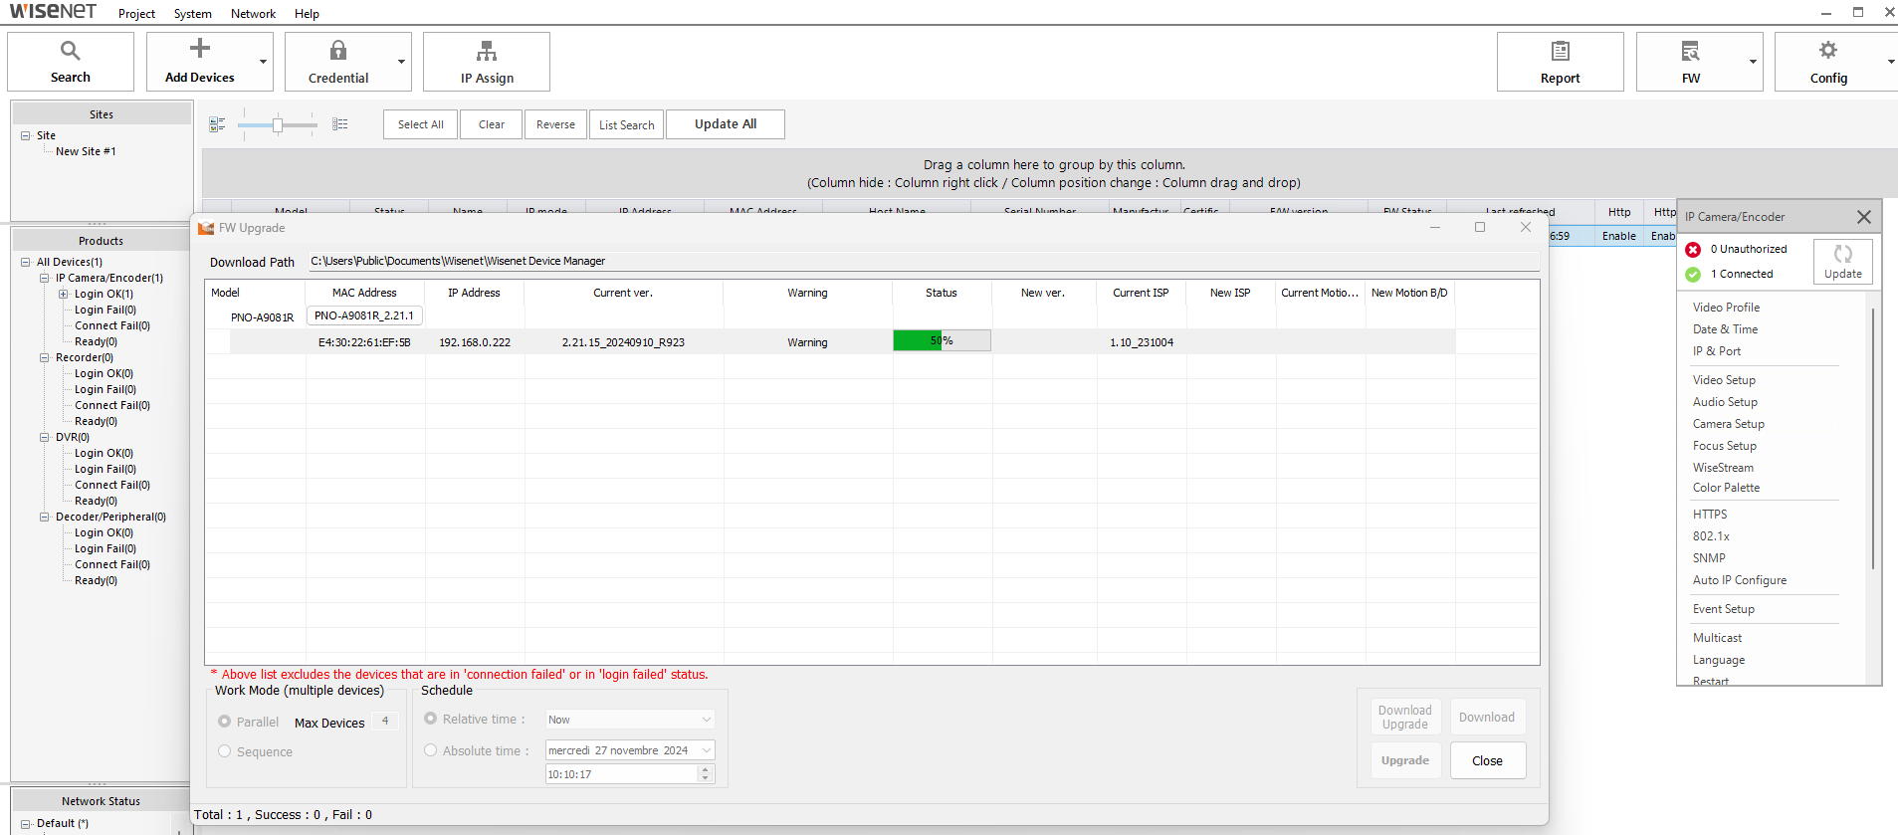Click the green Connected status icon

click(1693, 274)
